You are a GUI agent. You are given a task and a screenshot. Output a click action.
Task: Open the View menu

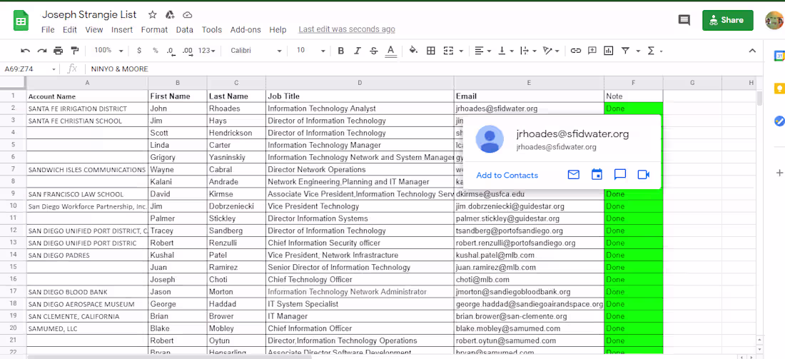tap(94, 29)
